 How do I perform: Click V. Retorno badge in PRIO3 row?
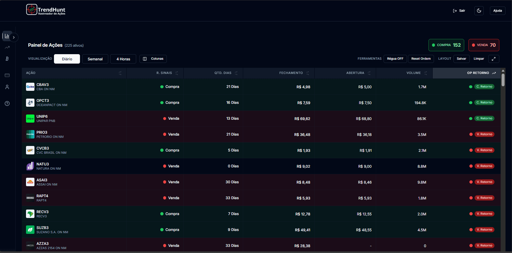(x=484, y=134)
